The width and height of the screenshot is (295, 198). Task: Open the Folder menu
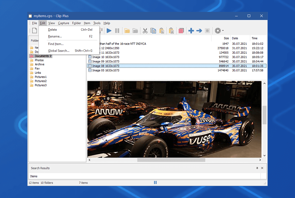(76, 23)
